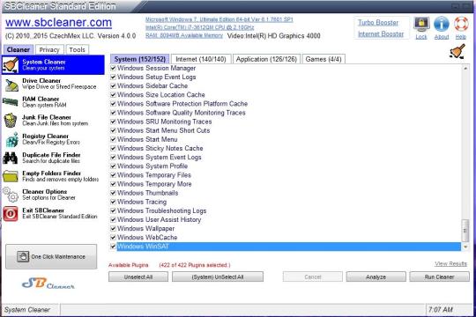Select Windows Start Menu Short Cuts row
This screenshot has height=317, width=476.
point(164,130)
